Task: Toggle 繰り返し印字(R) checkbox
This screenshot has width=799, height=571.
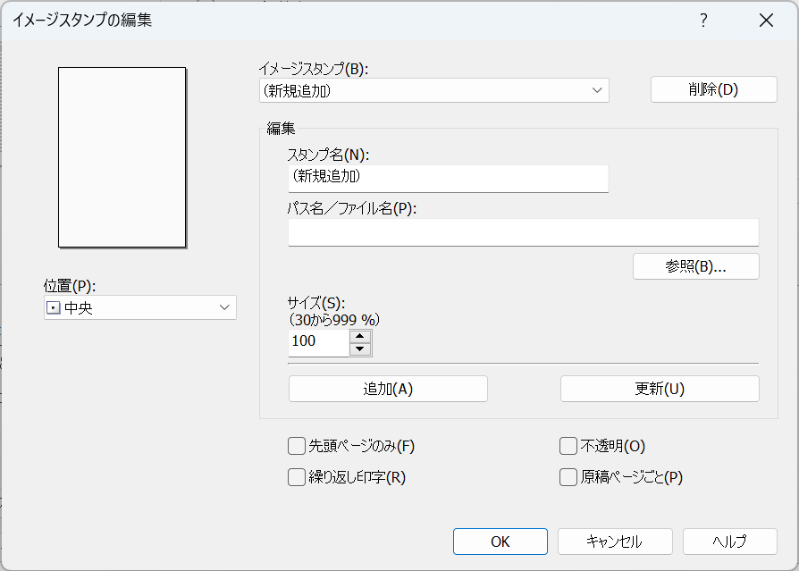Action: point(297,477)
